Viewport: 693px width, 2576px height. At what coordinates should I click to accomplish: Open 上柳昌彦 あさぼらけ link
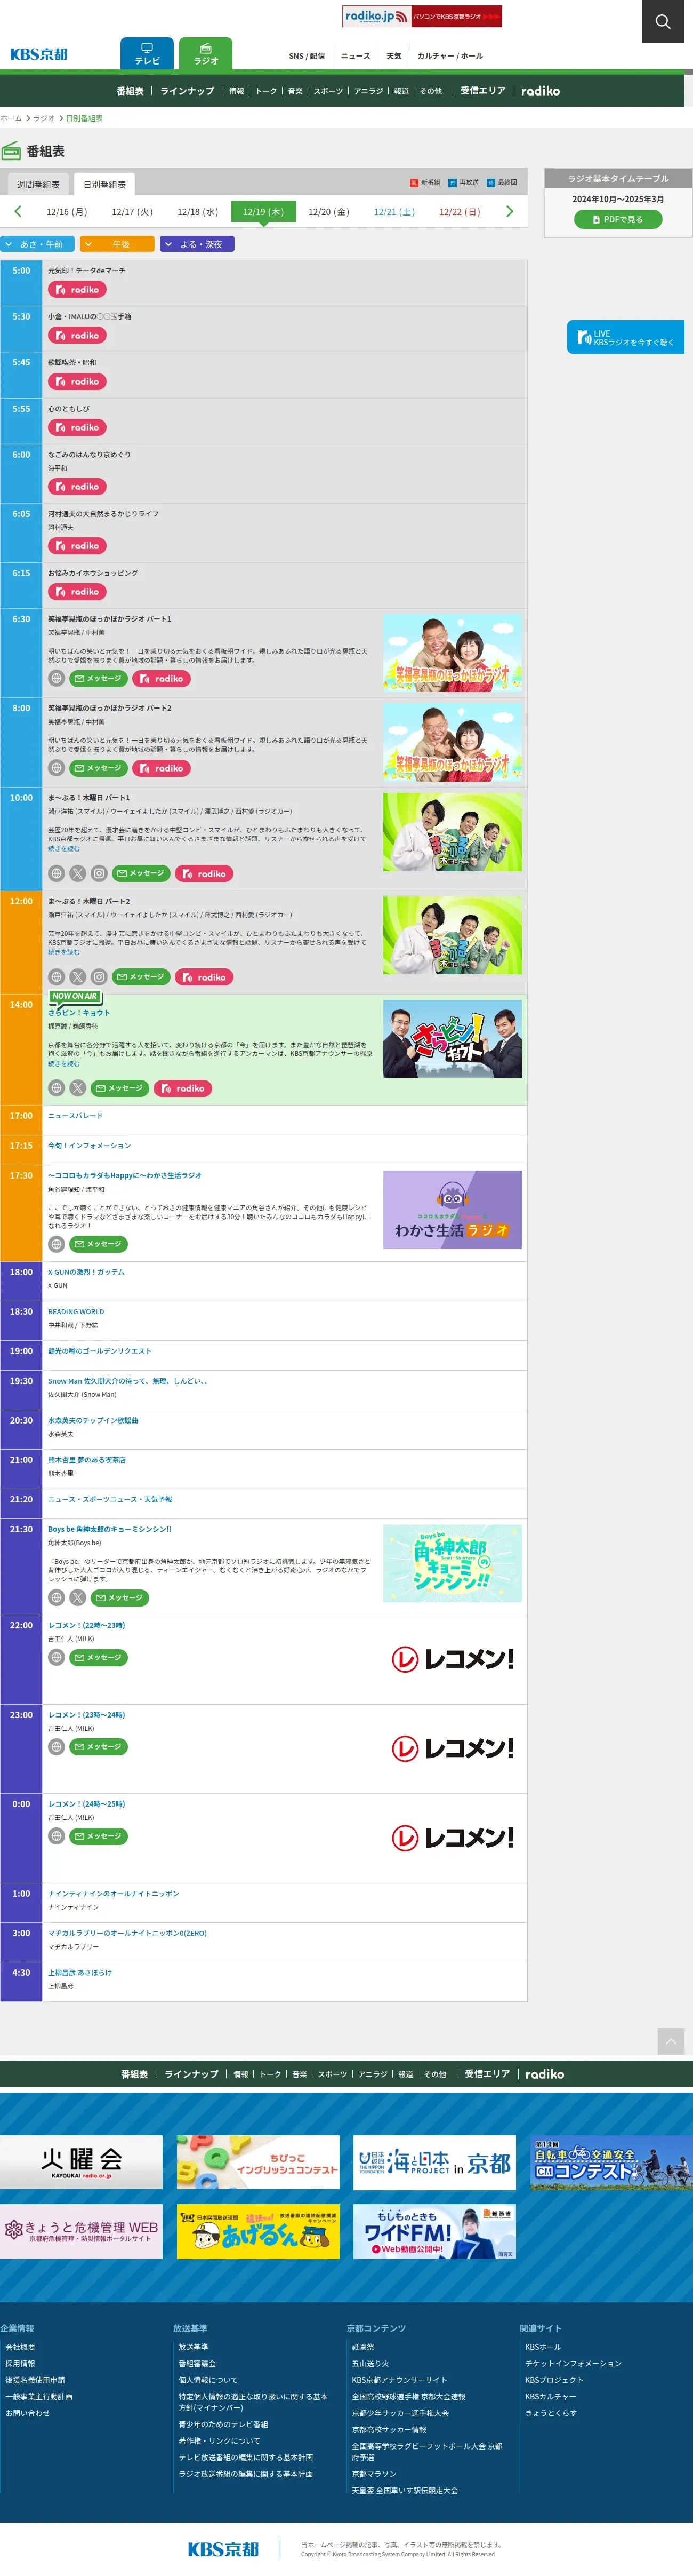coord(80,1973)
